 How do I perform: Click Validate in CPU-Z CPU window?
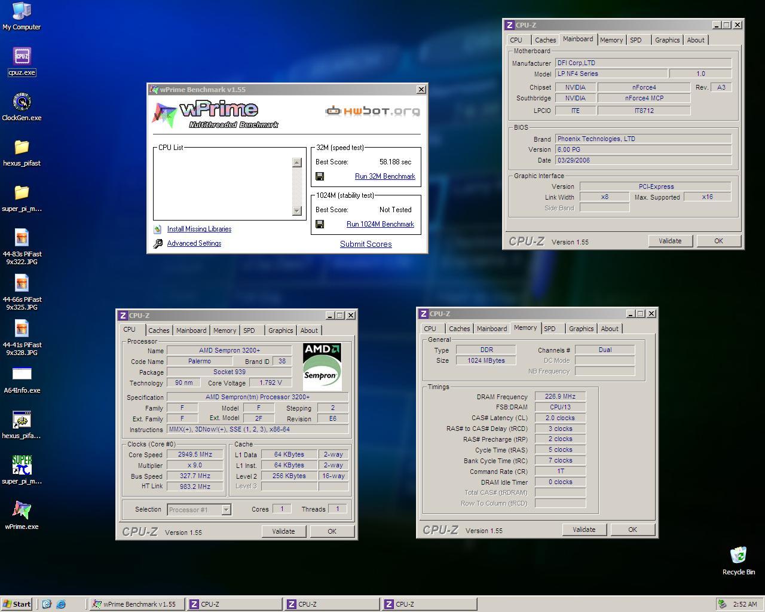point(283,531)
